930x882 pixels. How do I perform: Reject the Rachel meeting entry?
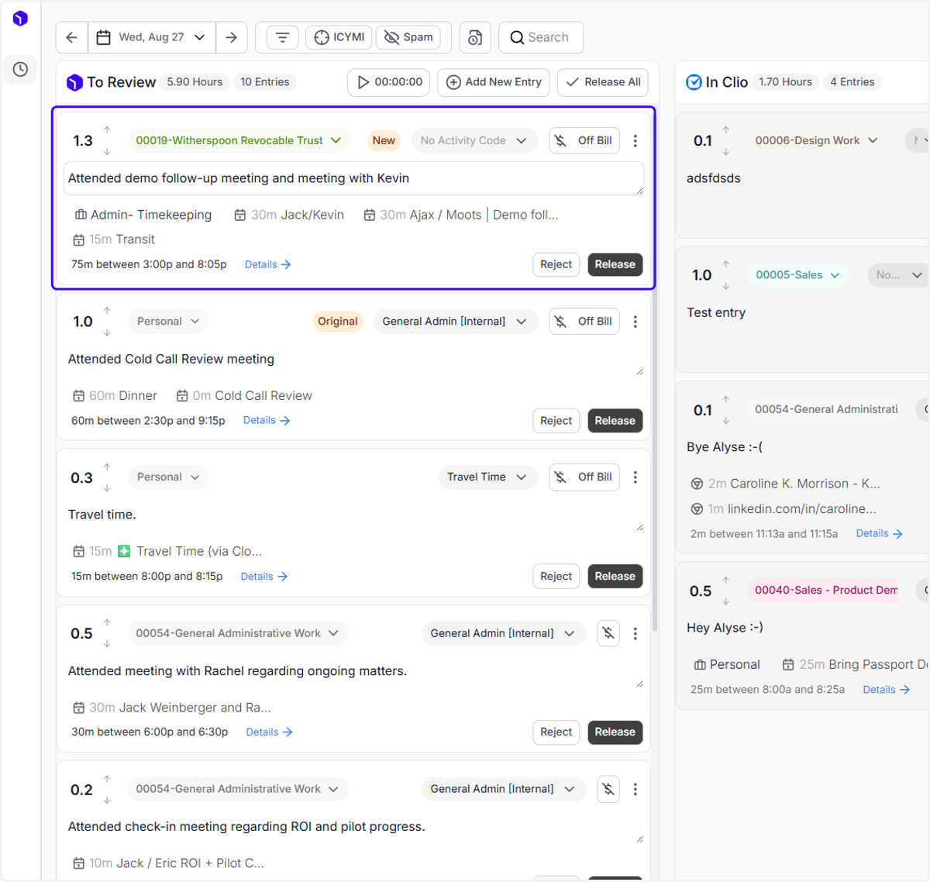556,732
